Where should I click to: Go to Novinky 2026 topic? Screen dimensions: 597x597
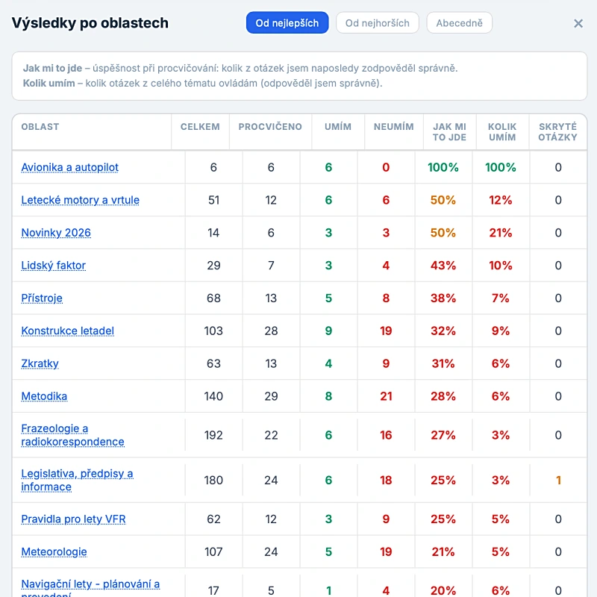(56, 233)
